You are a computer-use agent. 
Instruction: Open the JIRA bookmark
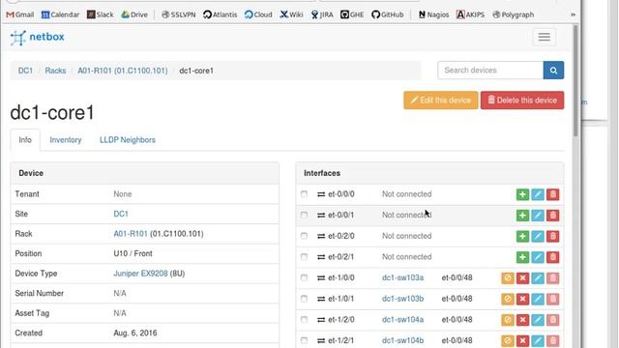(322, 14)
